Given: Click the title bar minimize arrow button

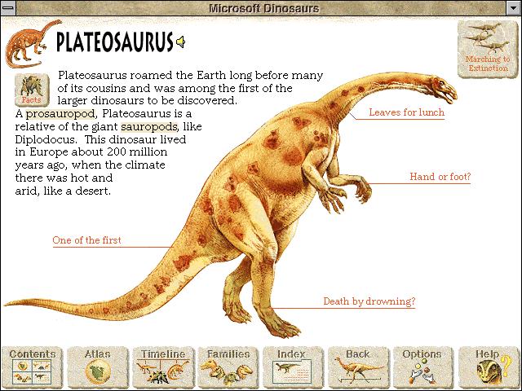Looking at the screenshot, I should pyautogui.click(x=514, y=8).
